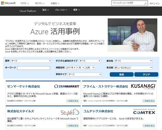Open ゼンマーケット株式会社 case title
The width and height of the screenshot is (162, 130).
pos(23,86)
